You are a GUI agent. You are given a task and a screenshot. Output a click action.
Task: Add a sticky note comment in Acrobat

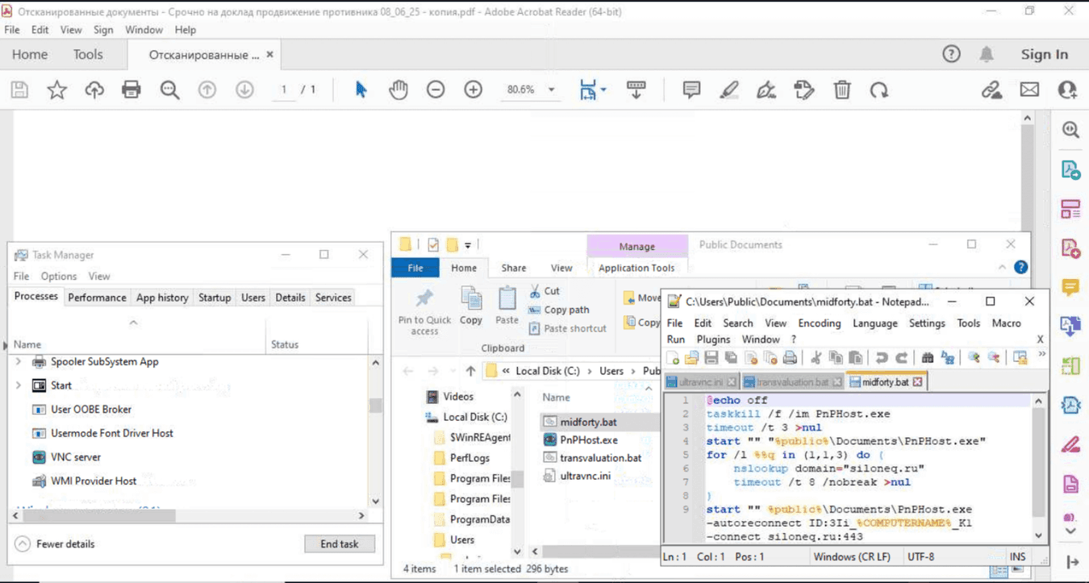(x=691, y=90)
